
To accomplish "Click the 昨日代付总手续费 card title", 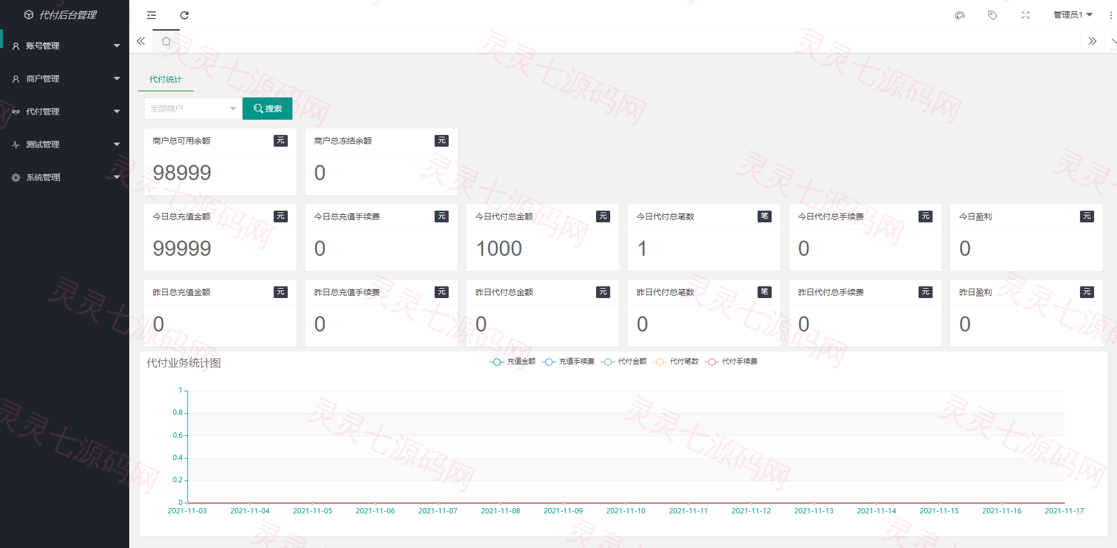I will 830,292.
